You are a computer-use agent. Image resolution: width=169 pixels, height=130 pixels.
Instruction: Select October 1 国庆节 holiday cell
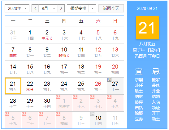[x=64, y=103]
